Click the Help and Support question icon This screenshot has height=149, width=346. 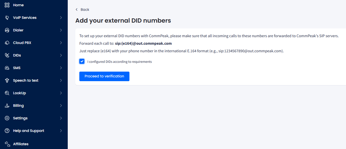coord(7,131)
